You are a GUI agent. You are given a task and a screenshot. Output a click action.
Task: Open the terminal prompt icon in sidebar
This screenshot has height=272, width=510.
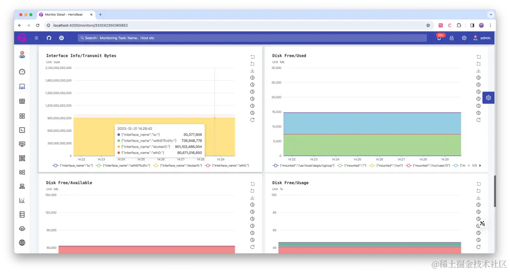click(22, 130)
